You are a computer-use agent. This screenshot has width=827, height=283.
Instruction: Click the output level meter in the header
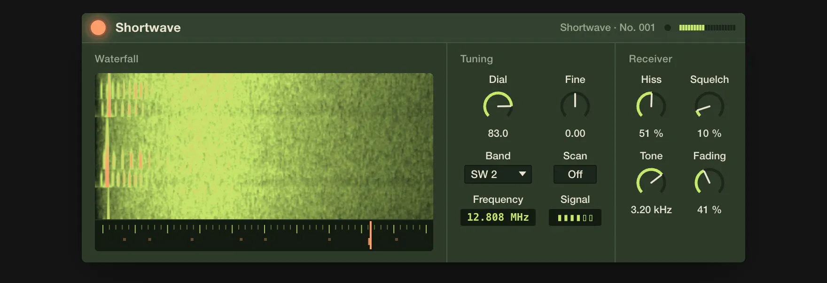(707, 28)
